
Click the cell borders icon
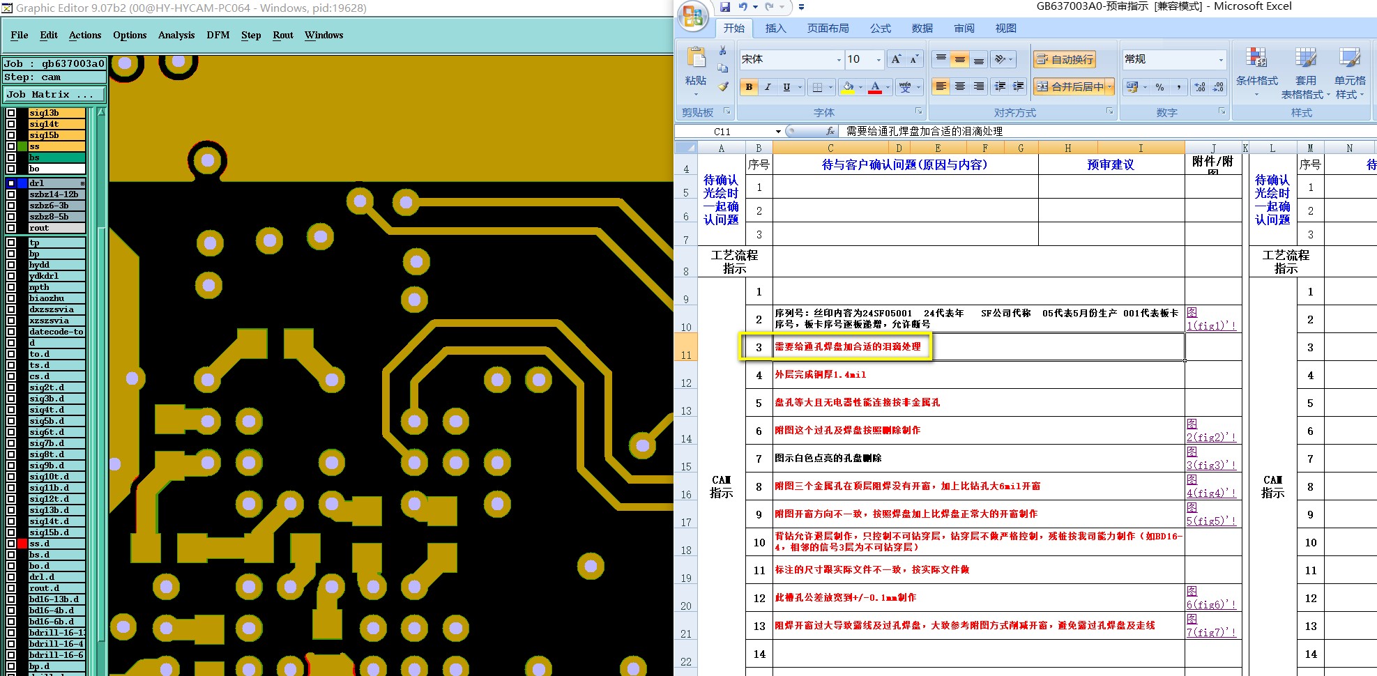(x=817, y=87)
